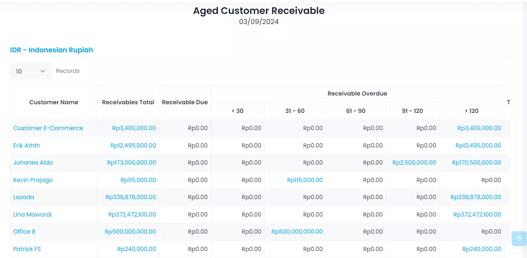This screenshot has width=527, height=258.
Task: Select Kevin Prajogo customer link
Action: pyautogui.click(x=33, y=180)
